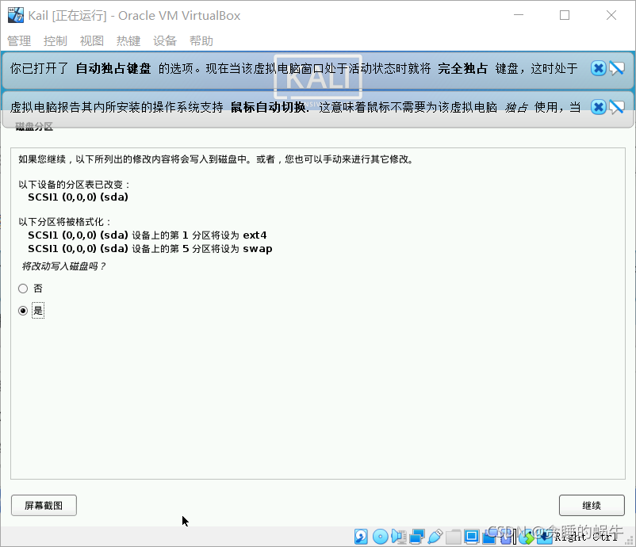Click the audio status icon
The image size is (636, 547).
(x=399, y=537)
